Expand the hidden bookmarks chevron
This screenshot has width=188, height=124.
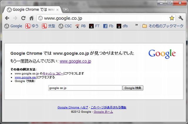pyautogui.click(x=136, y=25)
